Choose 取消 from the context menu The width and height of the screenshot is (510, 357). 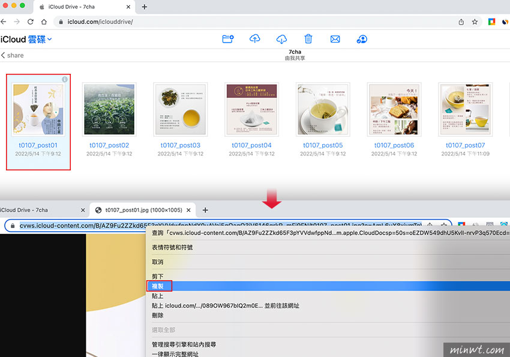pos(328,262)
